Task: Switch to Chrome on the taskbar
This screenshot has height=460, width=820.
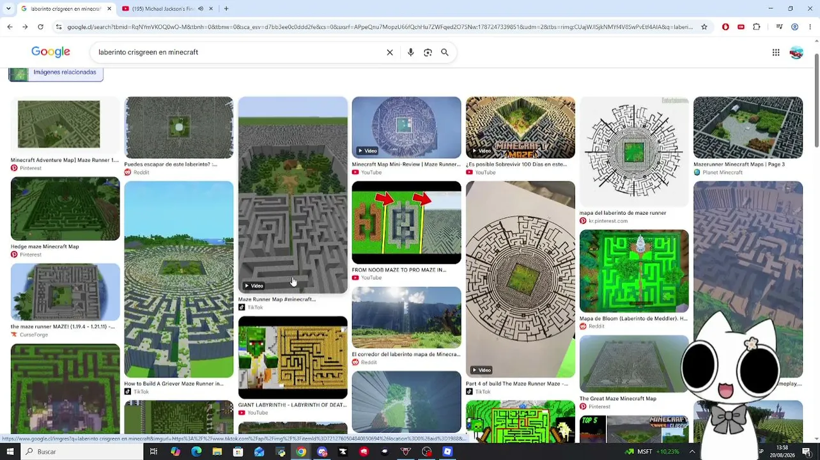Action: [301, 452]
